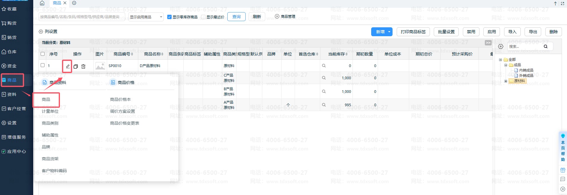Collapse the category panel with >> icon
Screen dimensions: 567x195
click(x=488, y=43)
